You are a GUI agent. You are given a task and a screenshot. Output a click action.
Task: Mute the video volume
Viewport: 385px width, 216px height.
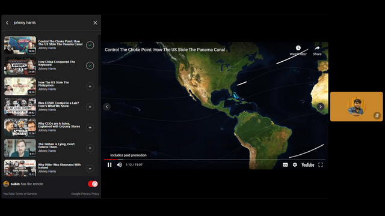120,165
